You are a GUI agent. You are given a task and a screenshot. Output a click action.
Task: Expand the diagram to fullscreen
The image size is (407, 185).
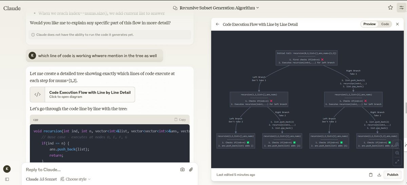tap(397, 161)
